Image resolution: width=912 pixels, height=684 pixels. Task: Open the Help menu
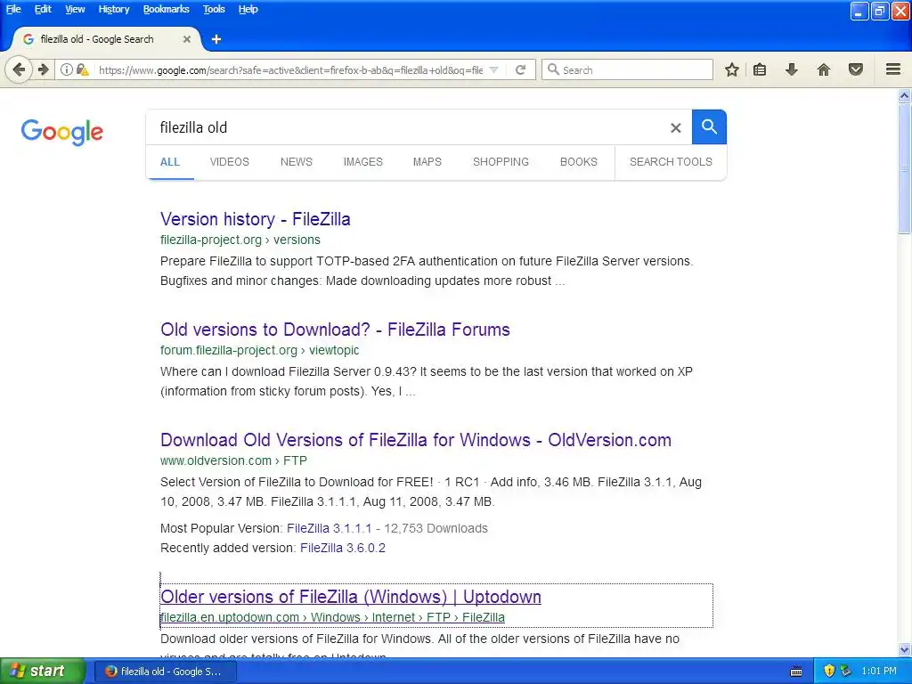[248, 9]
